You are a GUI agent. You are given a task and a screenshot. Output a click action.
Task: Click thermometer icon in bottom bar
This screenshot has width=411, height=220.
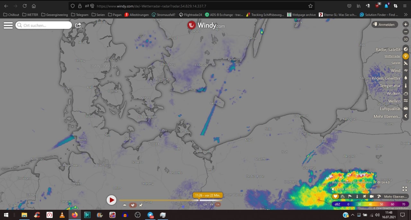[x=357, y=196]
